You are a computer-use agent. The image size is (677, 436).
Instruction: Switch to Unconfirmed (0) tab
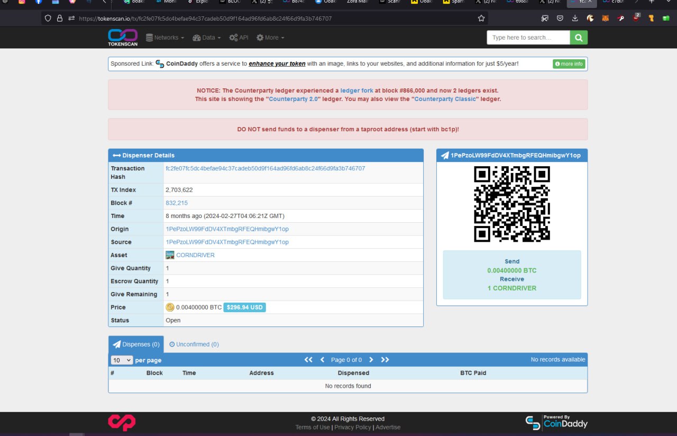coord(194,344)
